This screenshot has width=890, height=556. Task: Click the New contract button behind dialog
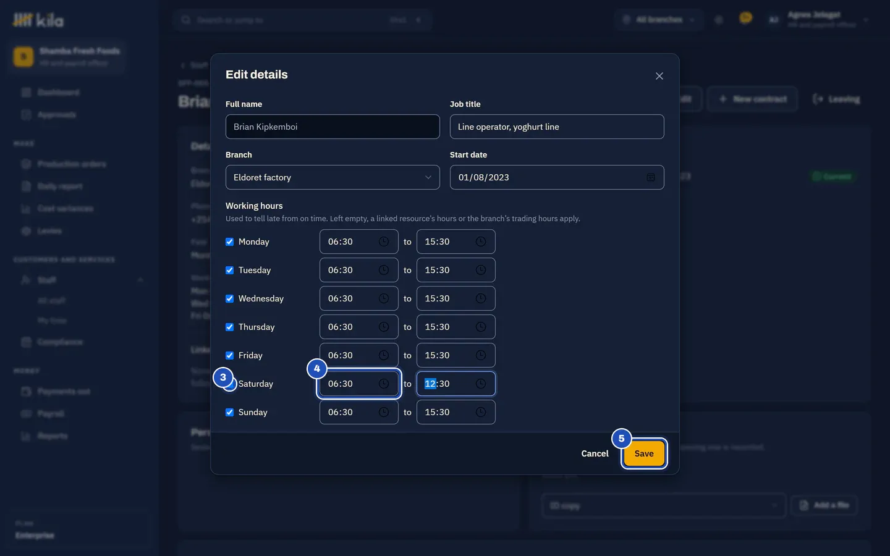(x=752, y=99)
